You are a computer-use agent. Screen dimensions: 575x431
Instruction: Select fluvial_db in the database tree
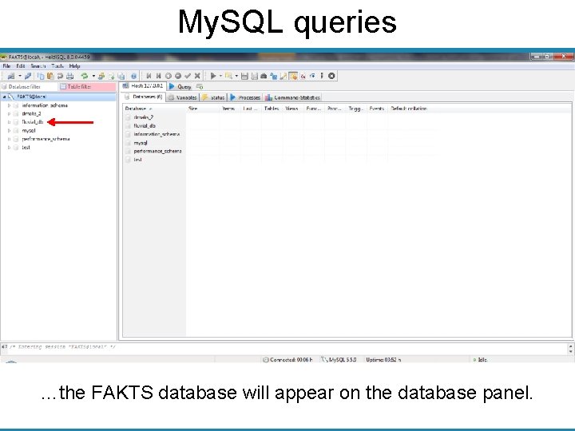click(33, 122)
